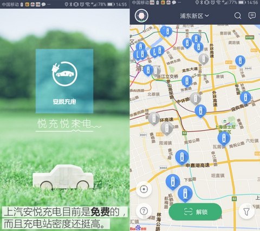Open the search magnifier icon
This screenshot has width=260, height=231.
(238, 16)
